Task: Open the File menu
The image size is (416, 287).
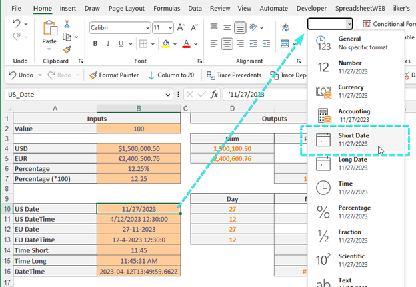Action: [x=16, y=8]
